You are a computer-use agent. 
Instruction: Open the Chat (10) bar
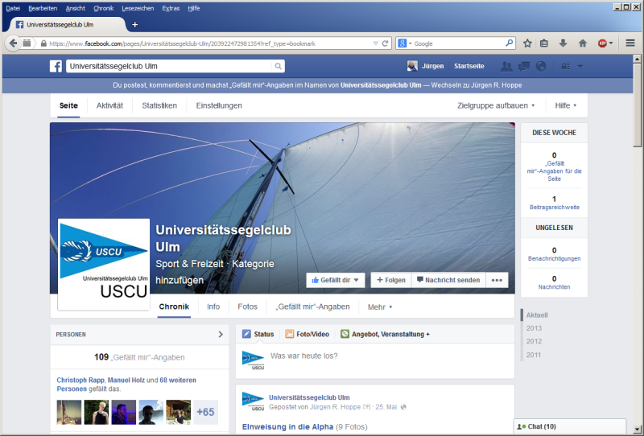click(570, 427)
